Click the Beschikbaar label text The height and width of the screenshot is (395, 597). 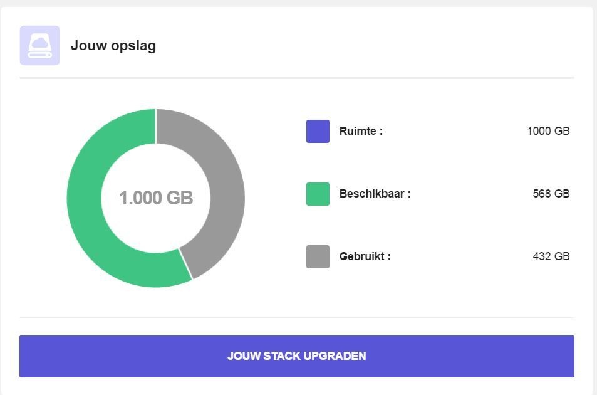[x=375, y=194]
